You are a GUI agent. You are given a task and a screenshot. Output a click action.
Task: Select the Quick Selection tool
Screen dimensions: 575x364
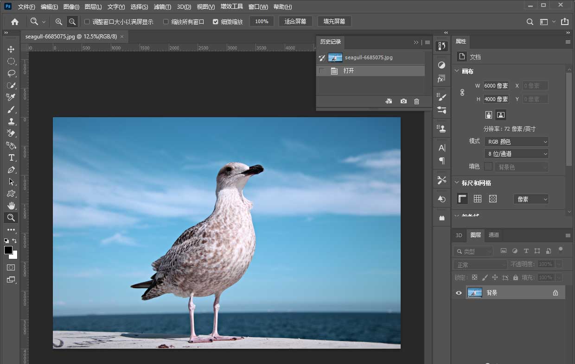[x=11, y=85]
